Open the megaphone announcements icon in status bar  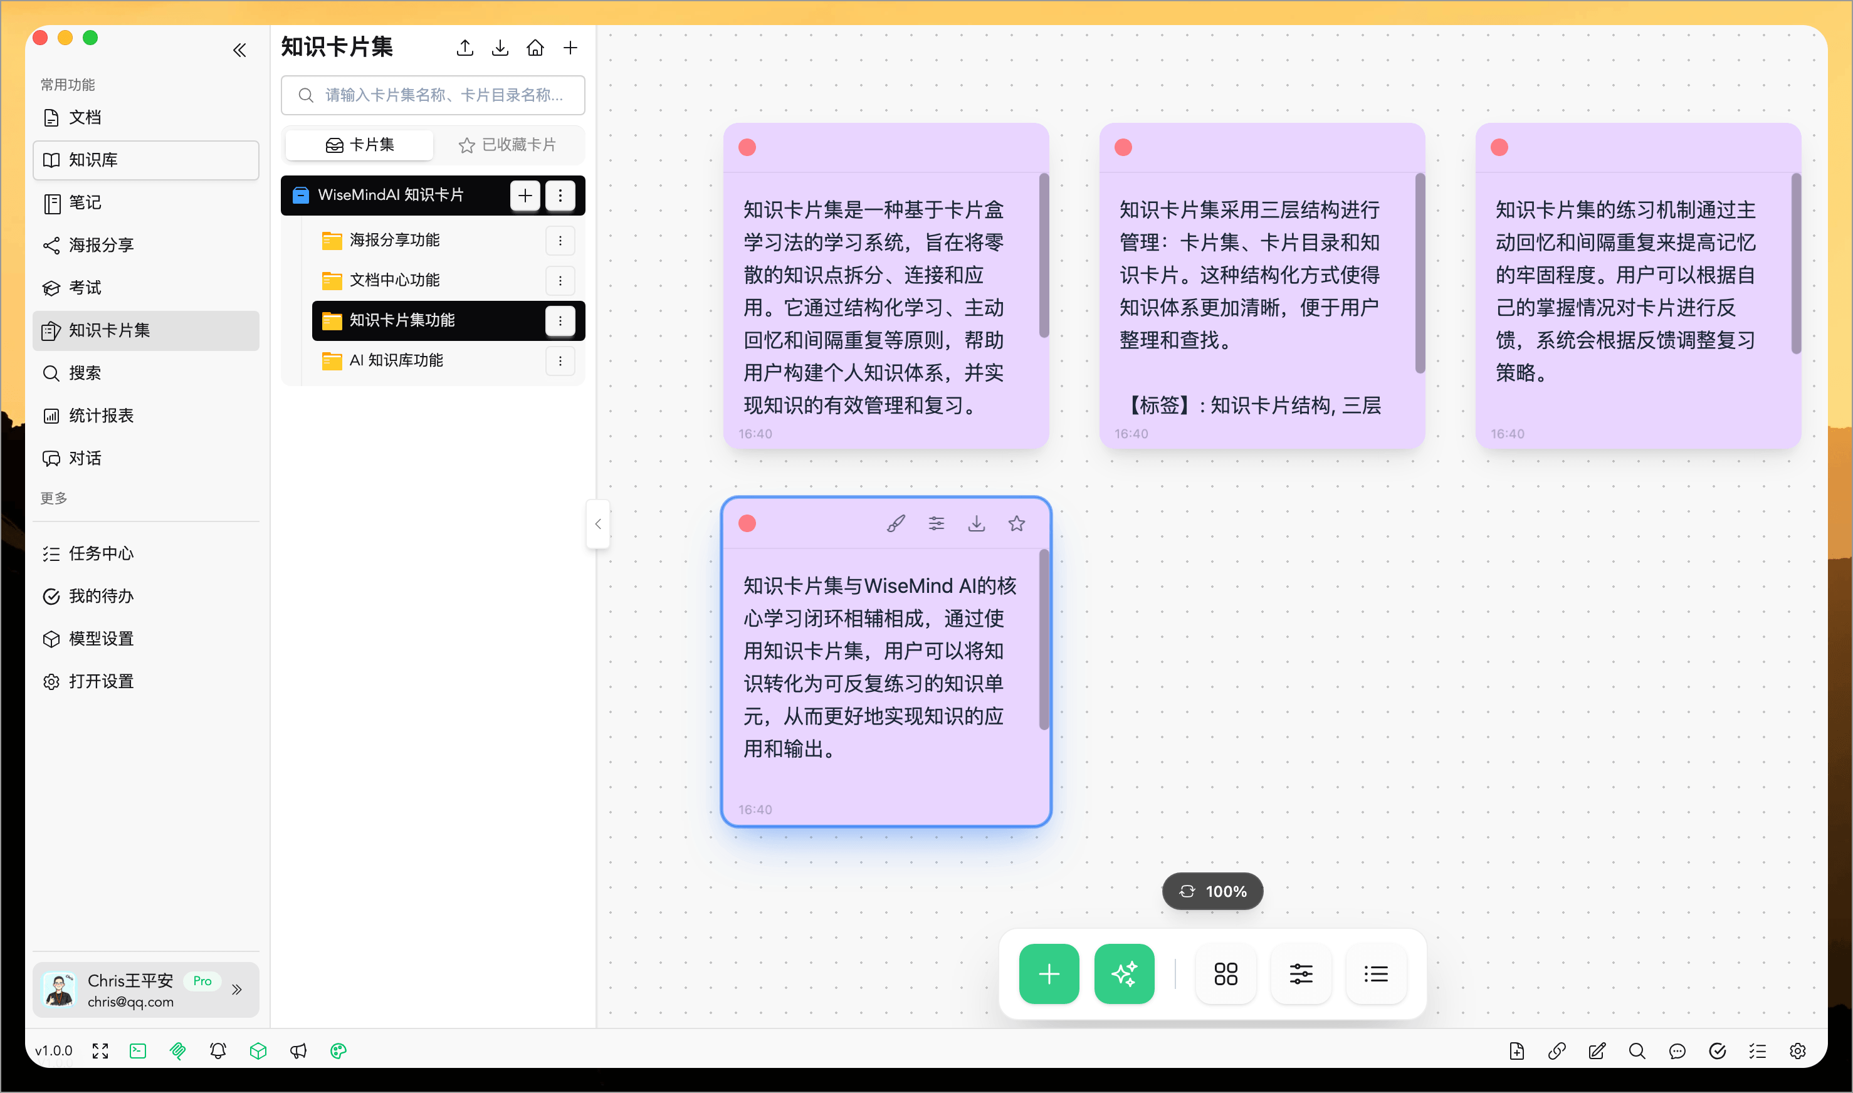coord(298,1051)
